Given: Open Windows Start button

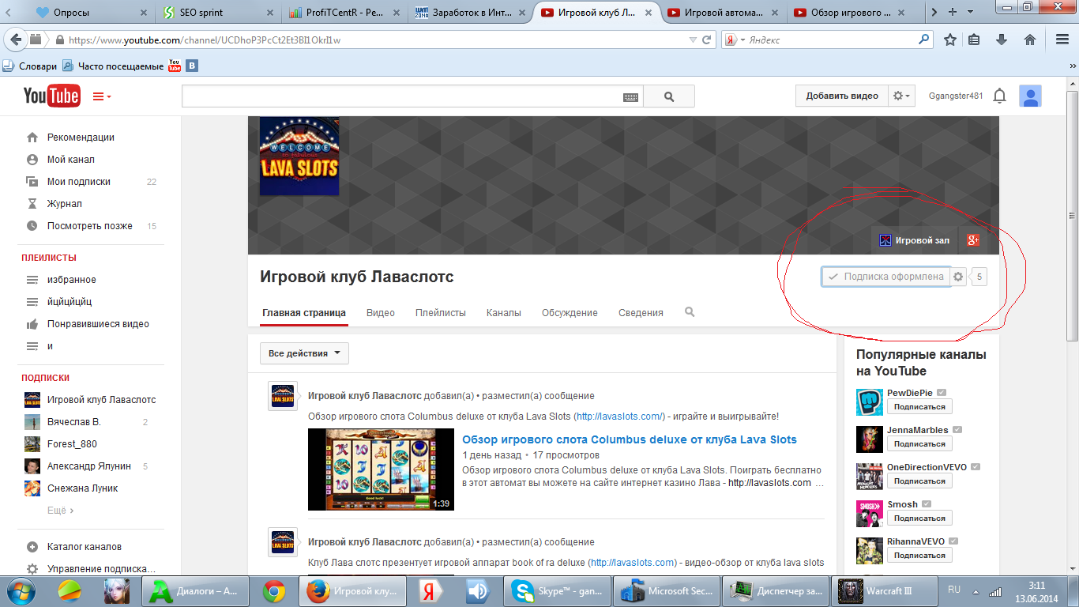Looking at the screenshot, I should point(21,590).
